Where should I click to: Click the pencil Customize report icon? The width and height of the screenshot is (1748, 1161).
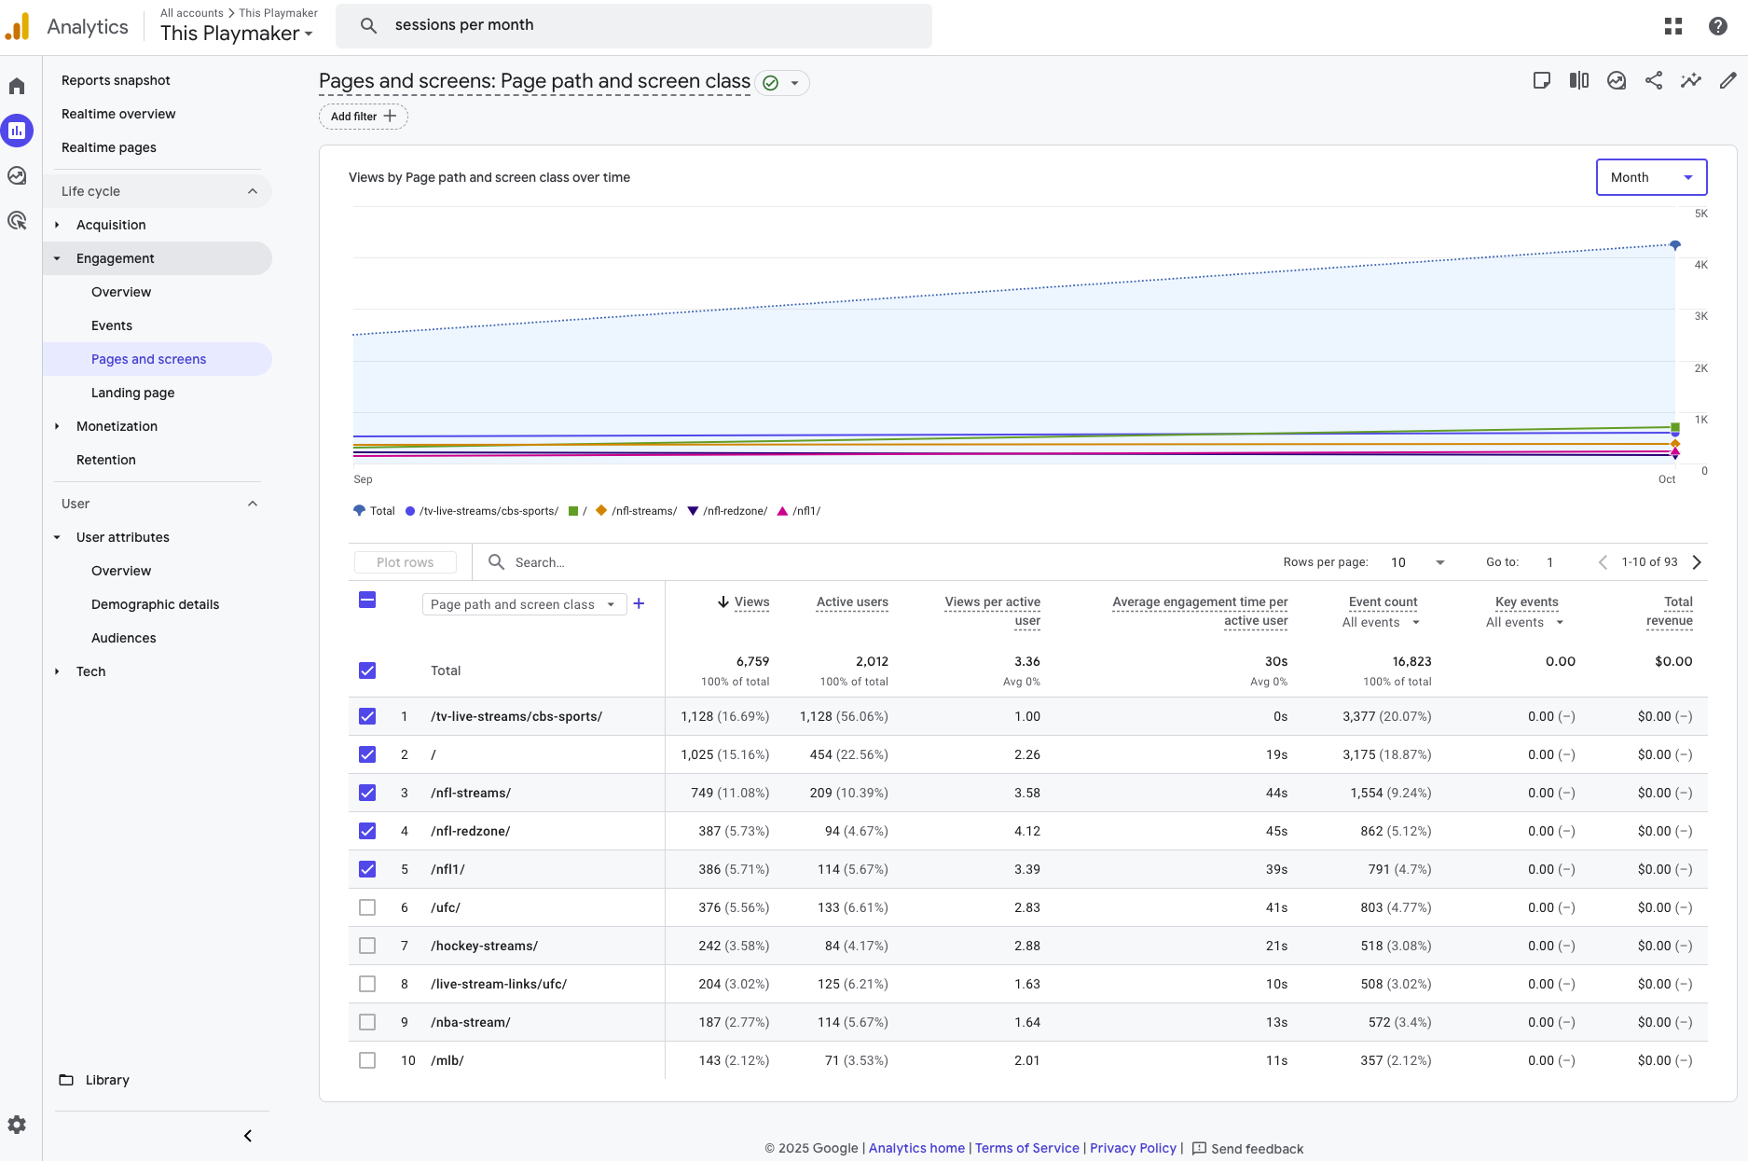[x=1727, y=81]
